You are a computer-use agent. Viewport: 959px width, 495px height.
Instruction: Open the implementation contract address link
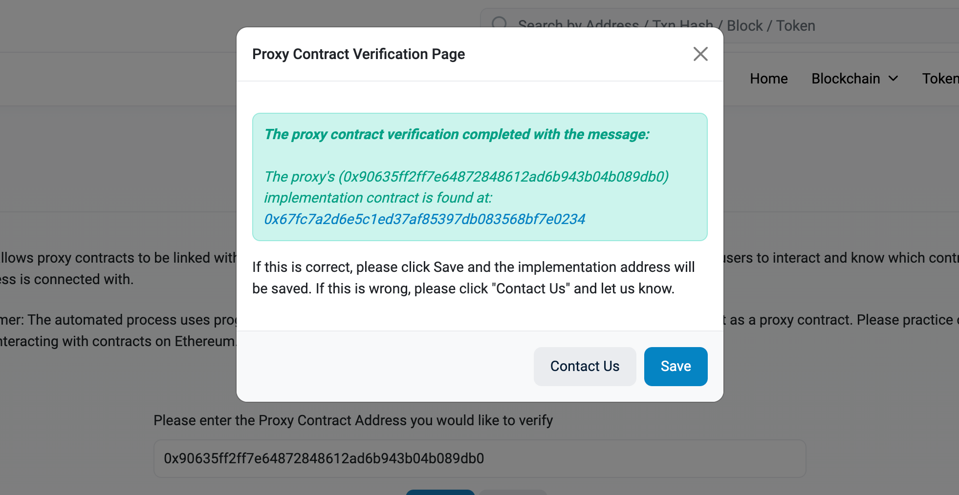tap(424, 219)
